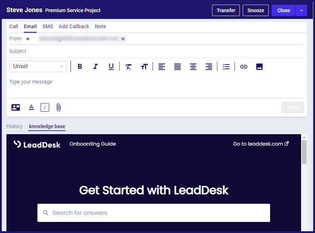Toggle the text formatting toolbar
This screenshot has width=315, height=233.
pyautogui.click(x=31, y=107)
